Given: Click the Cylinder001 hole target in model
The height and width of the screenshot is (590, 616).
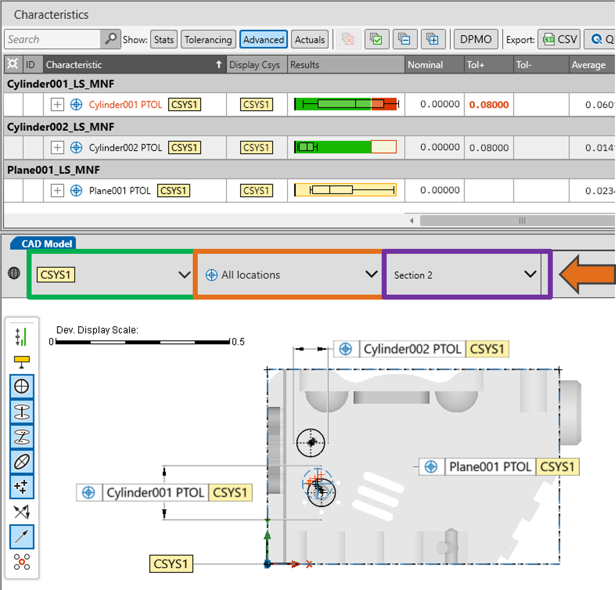Looking at the screenshot, I should 321,492.
